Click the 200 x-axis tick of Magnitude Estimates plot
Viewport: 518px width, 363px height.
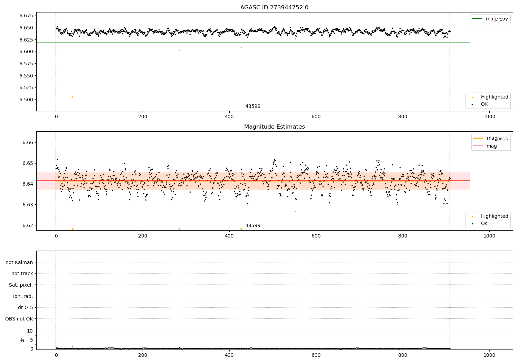(143, 236)
